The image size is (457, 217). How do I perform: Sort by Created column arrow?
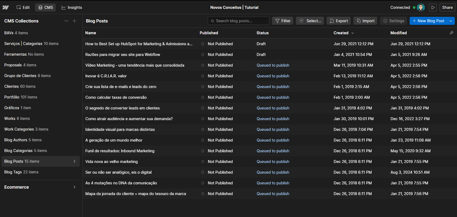353,33
